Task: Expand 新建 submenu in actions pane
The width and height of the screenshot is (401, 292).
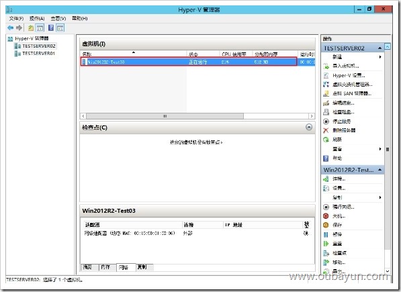Action: coord(380,56)
